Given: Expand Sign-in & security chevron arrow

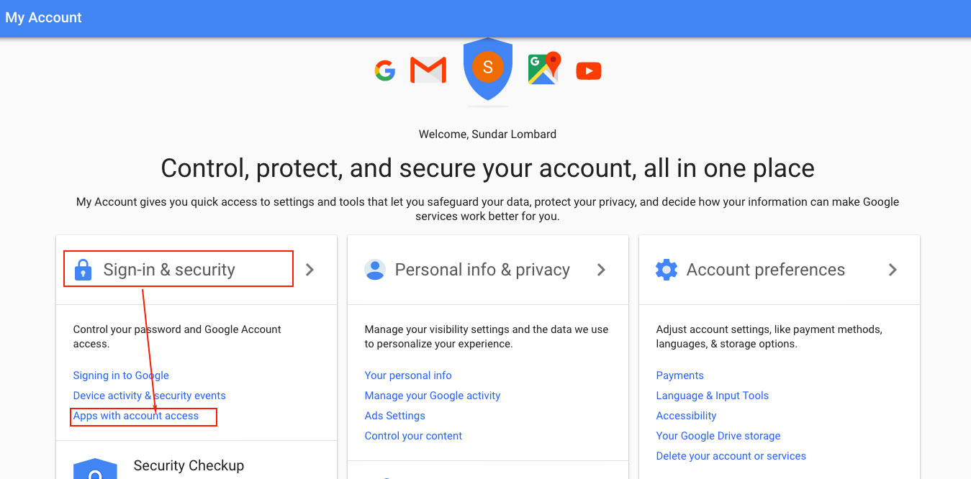Looking at the screenshot, I should pos(310,270).
